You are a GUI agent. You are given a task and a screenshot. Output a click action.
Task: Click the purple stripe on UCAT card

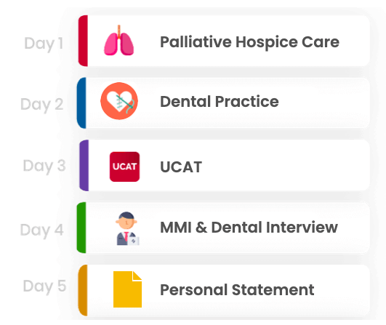pos(84,165)
